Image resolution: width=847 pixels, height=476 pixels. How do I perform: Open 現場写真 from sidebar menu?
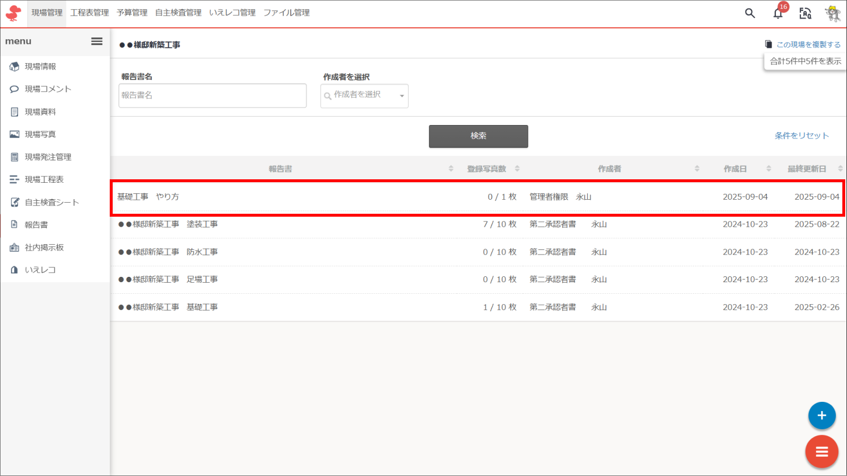tap(40, 134)
